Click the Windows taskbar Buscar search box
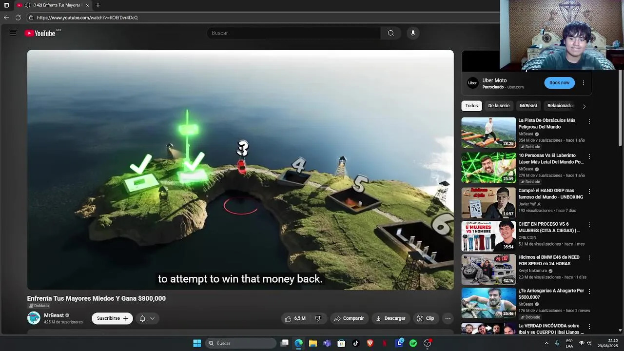This screenshot has width=624, height=351. coord(241,343)
